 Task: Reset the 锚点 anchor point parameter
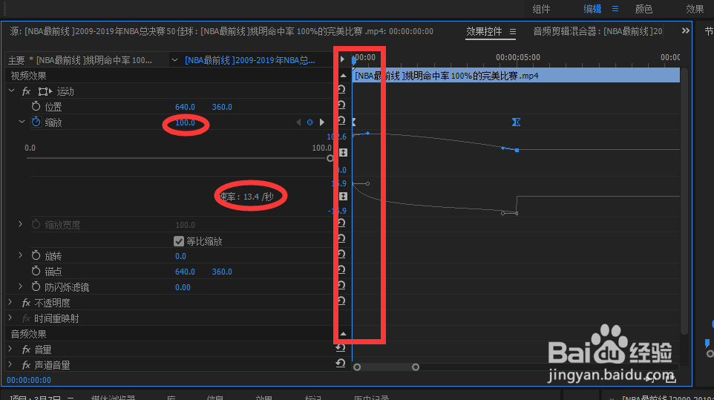tap(341, 270)
